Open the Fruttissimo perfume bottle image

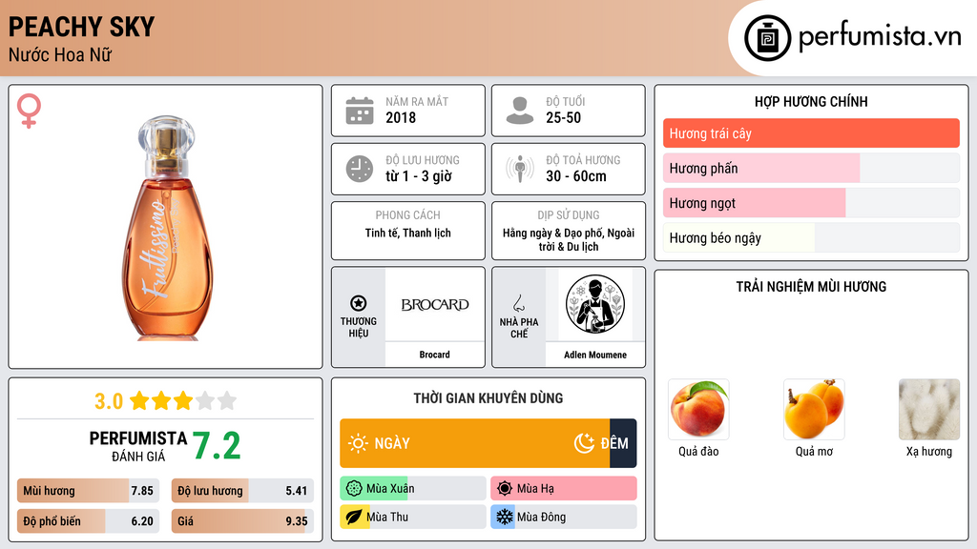click(x=166, y=228)
